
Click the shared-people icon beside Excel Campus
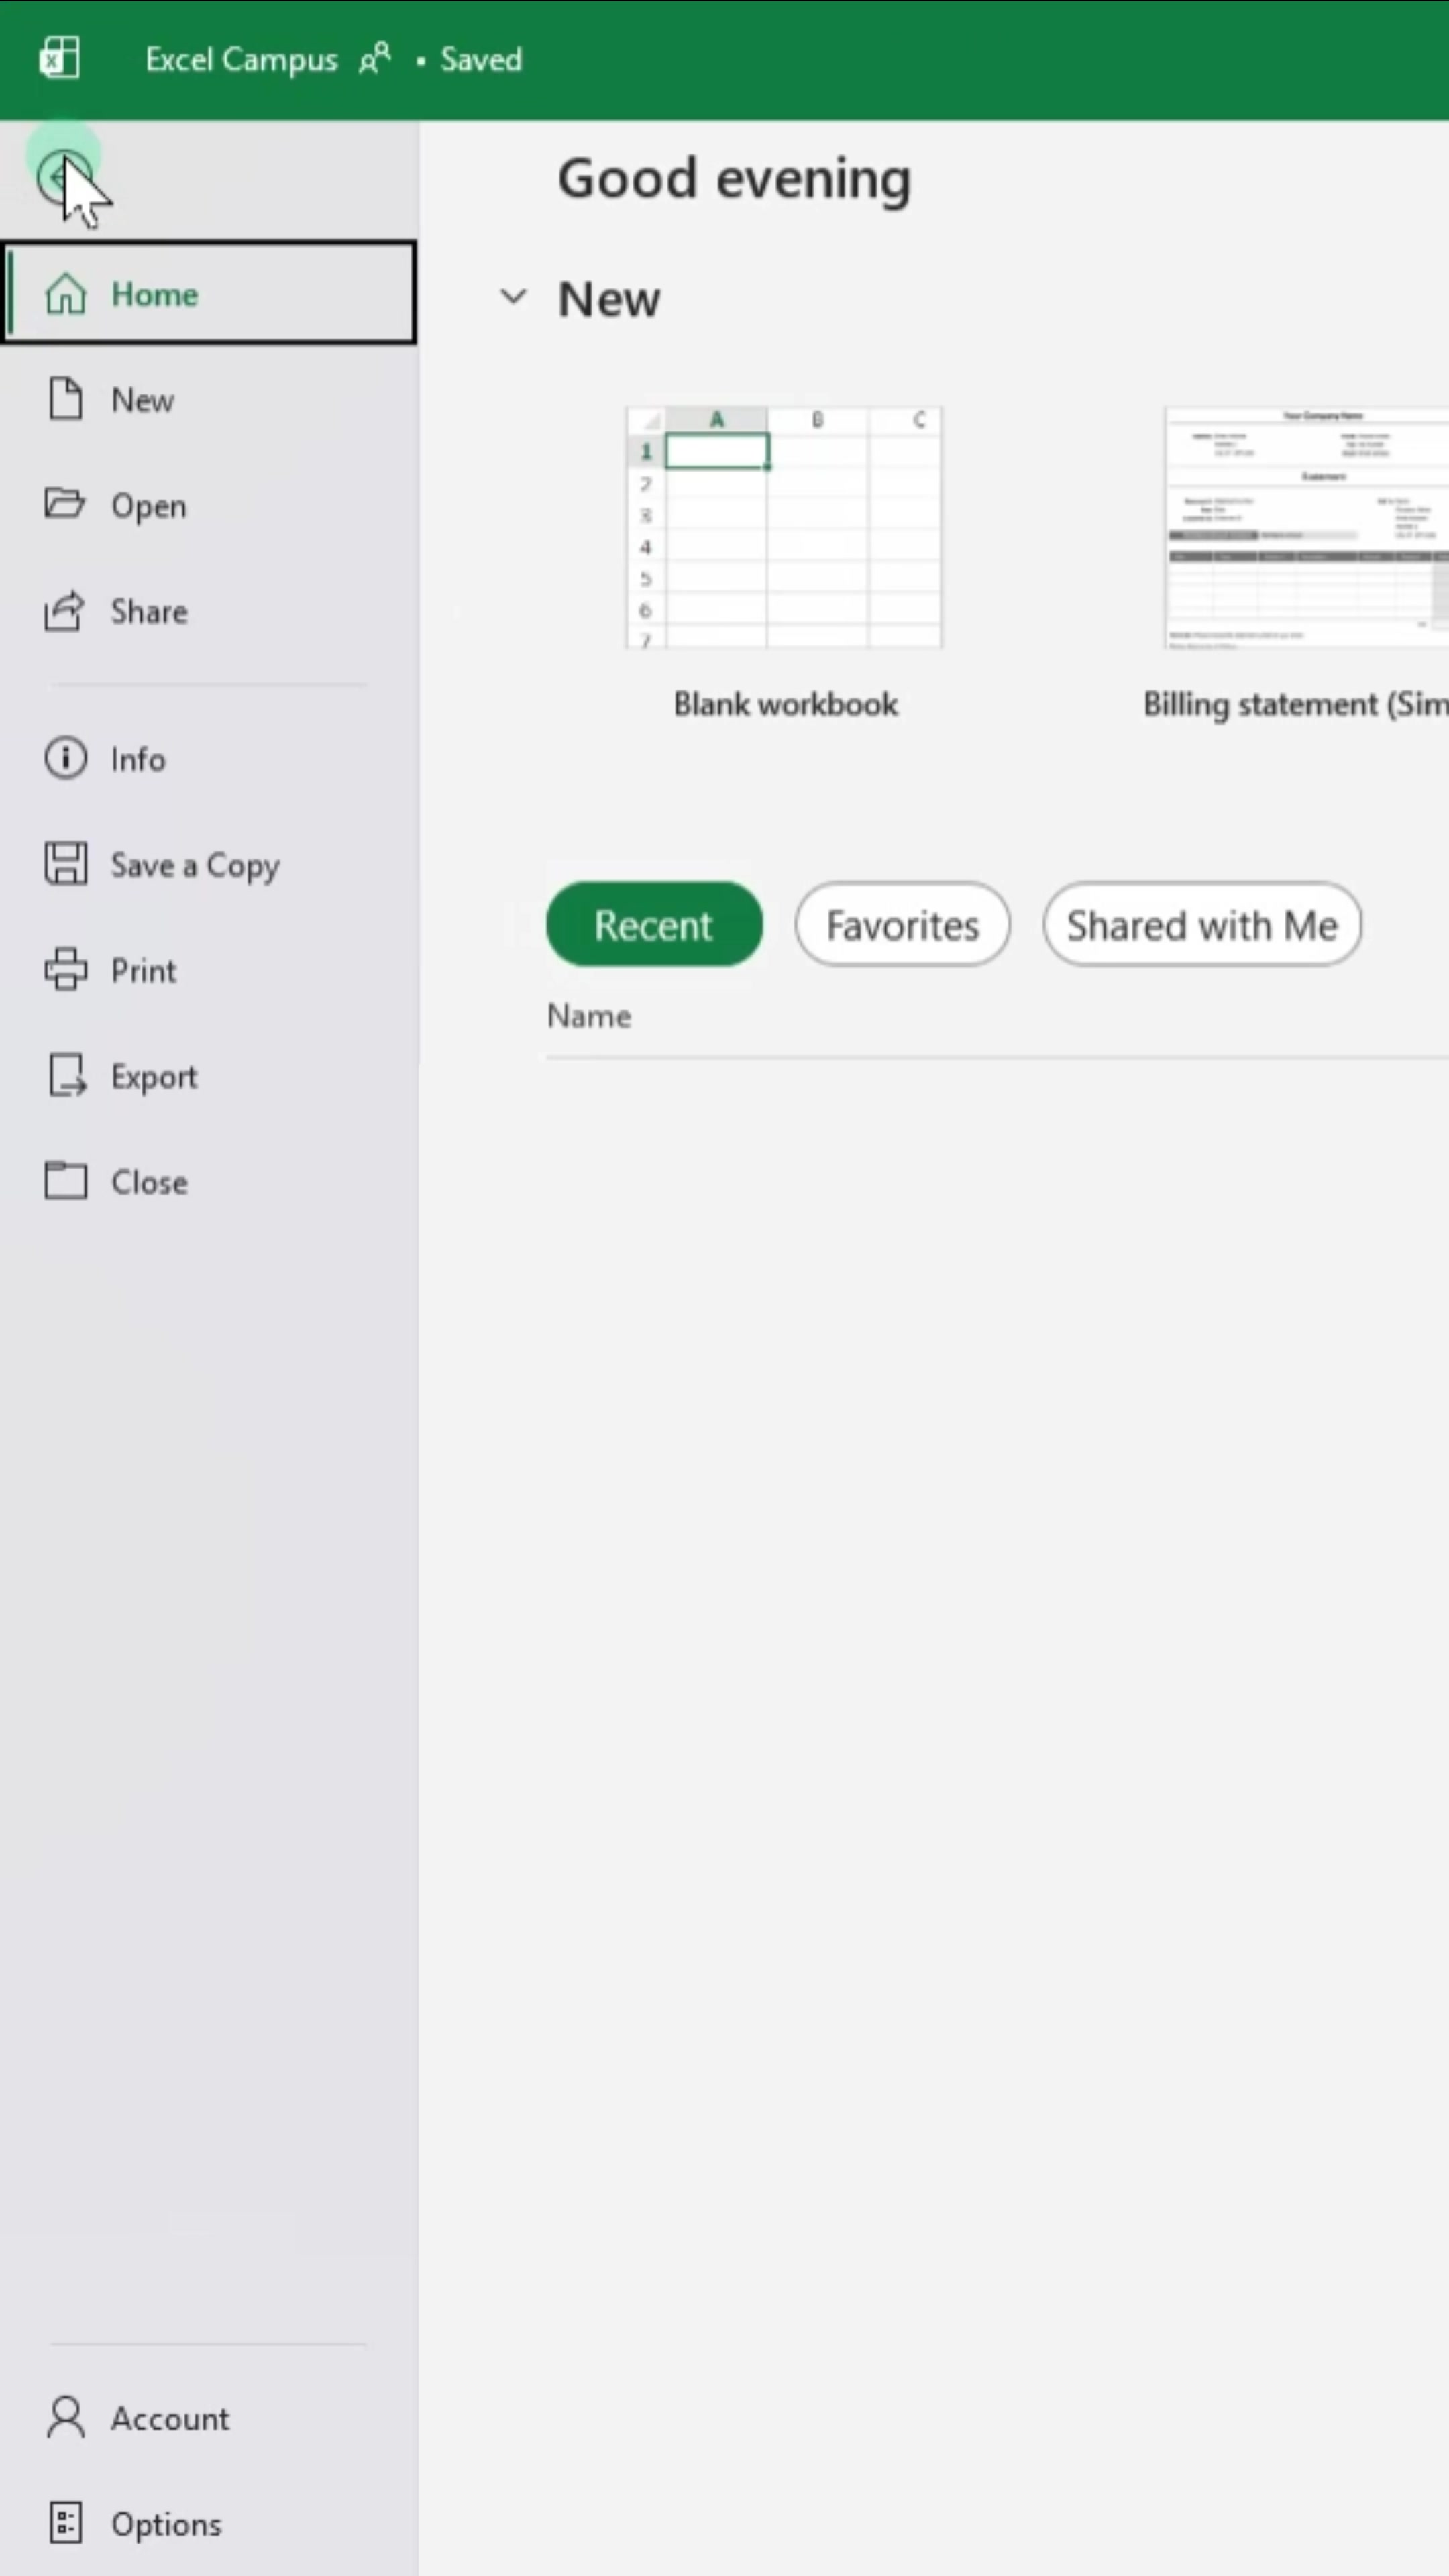375,59
